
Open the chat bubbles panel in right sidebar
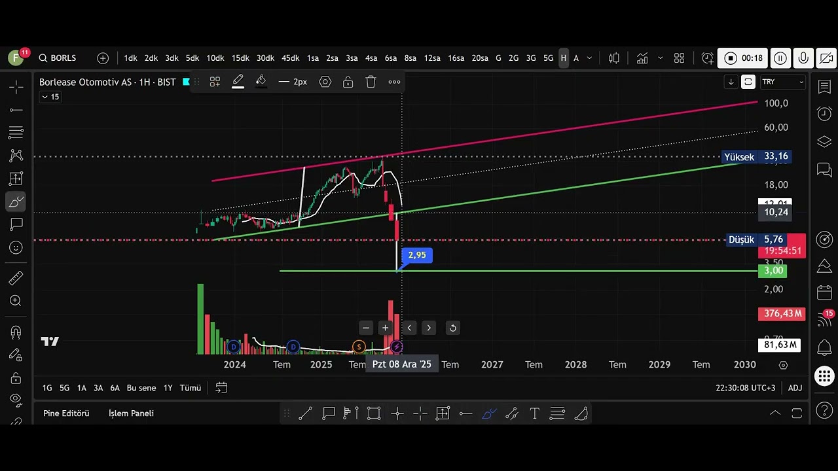coord(824,170)
